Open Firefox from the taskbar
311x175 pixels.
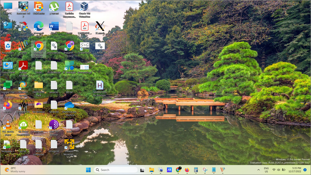coord(187,170)
